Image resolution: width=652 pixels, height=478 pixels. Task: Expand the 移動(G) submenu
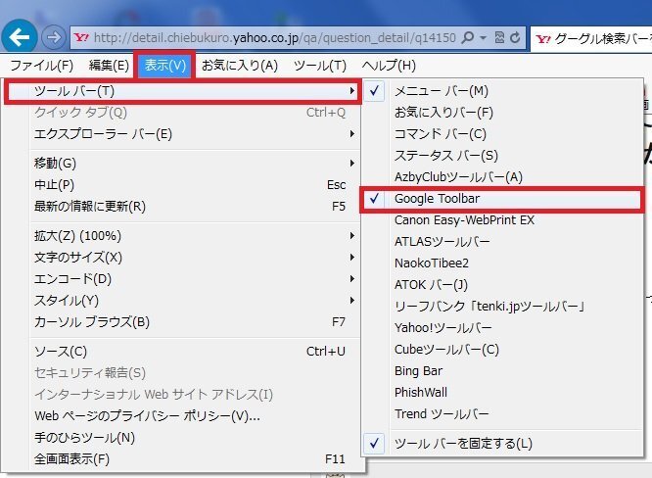click(x=183, y=163)
